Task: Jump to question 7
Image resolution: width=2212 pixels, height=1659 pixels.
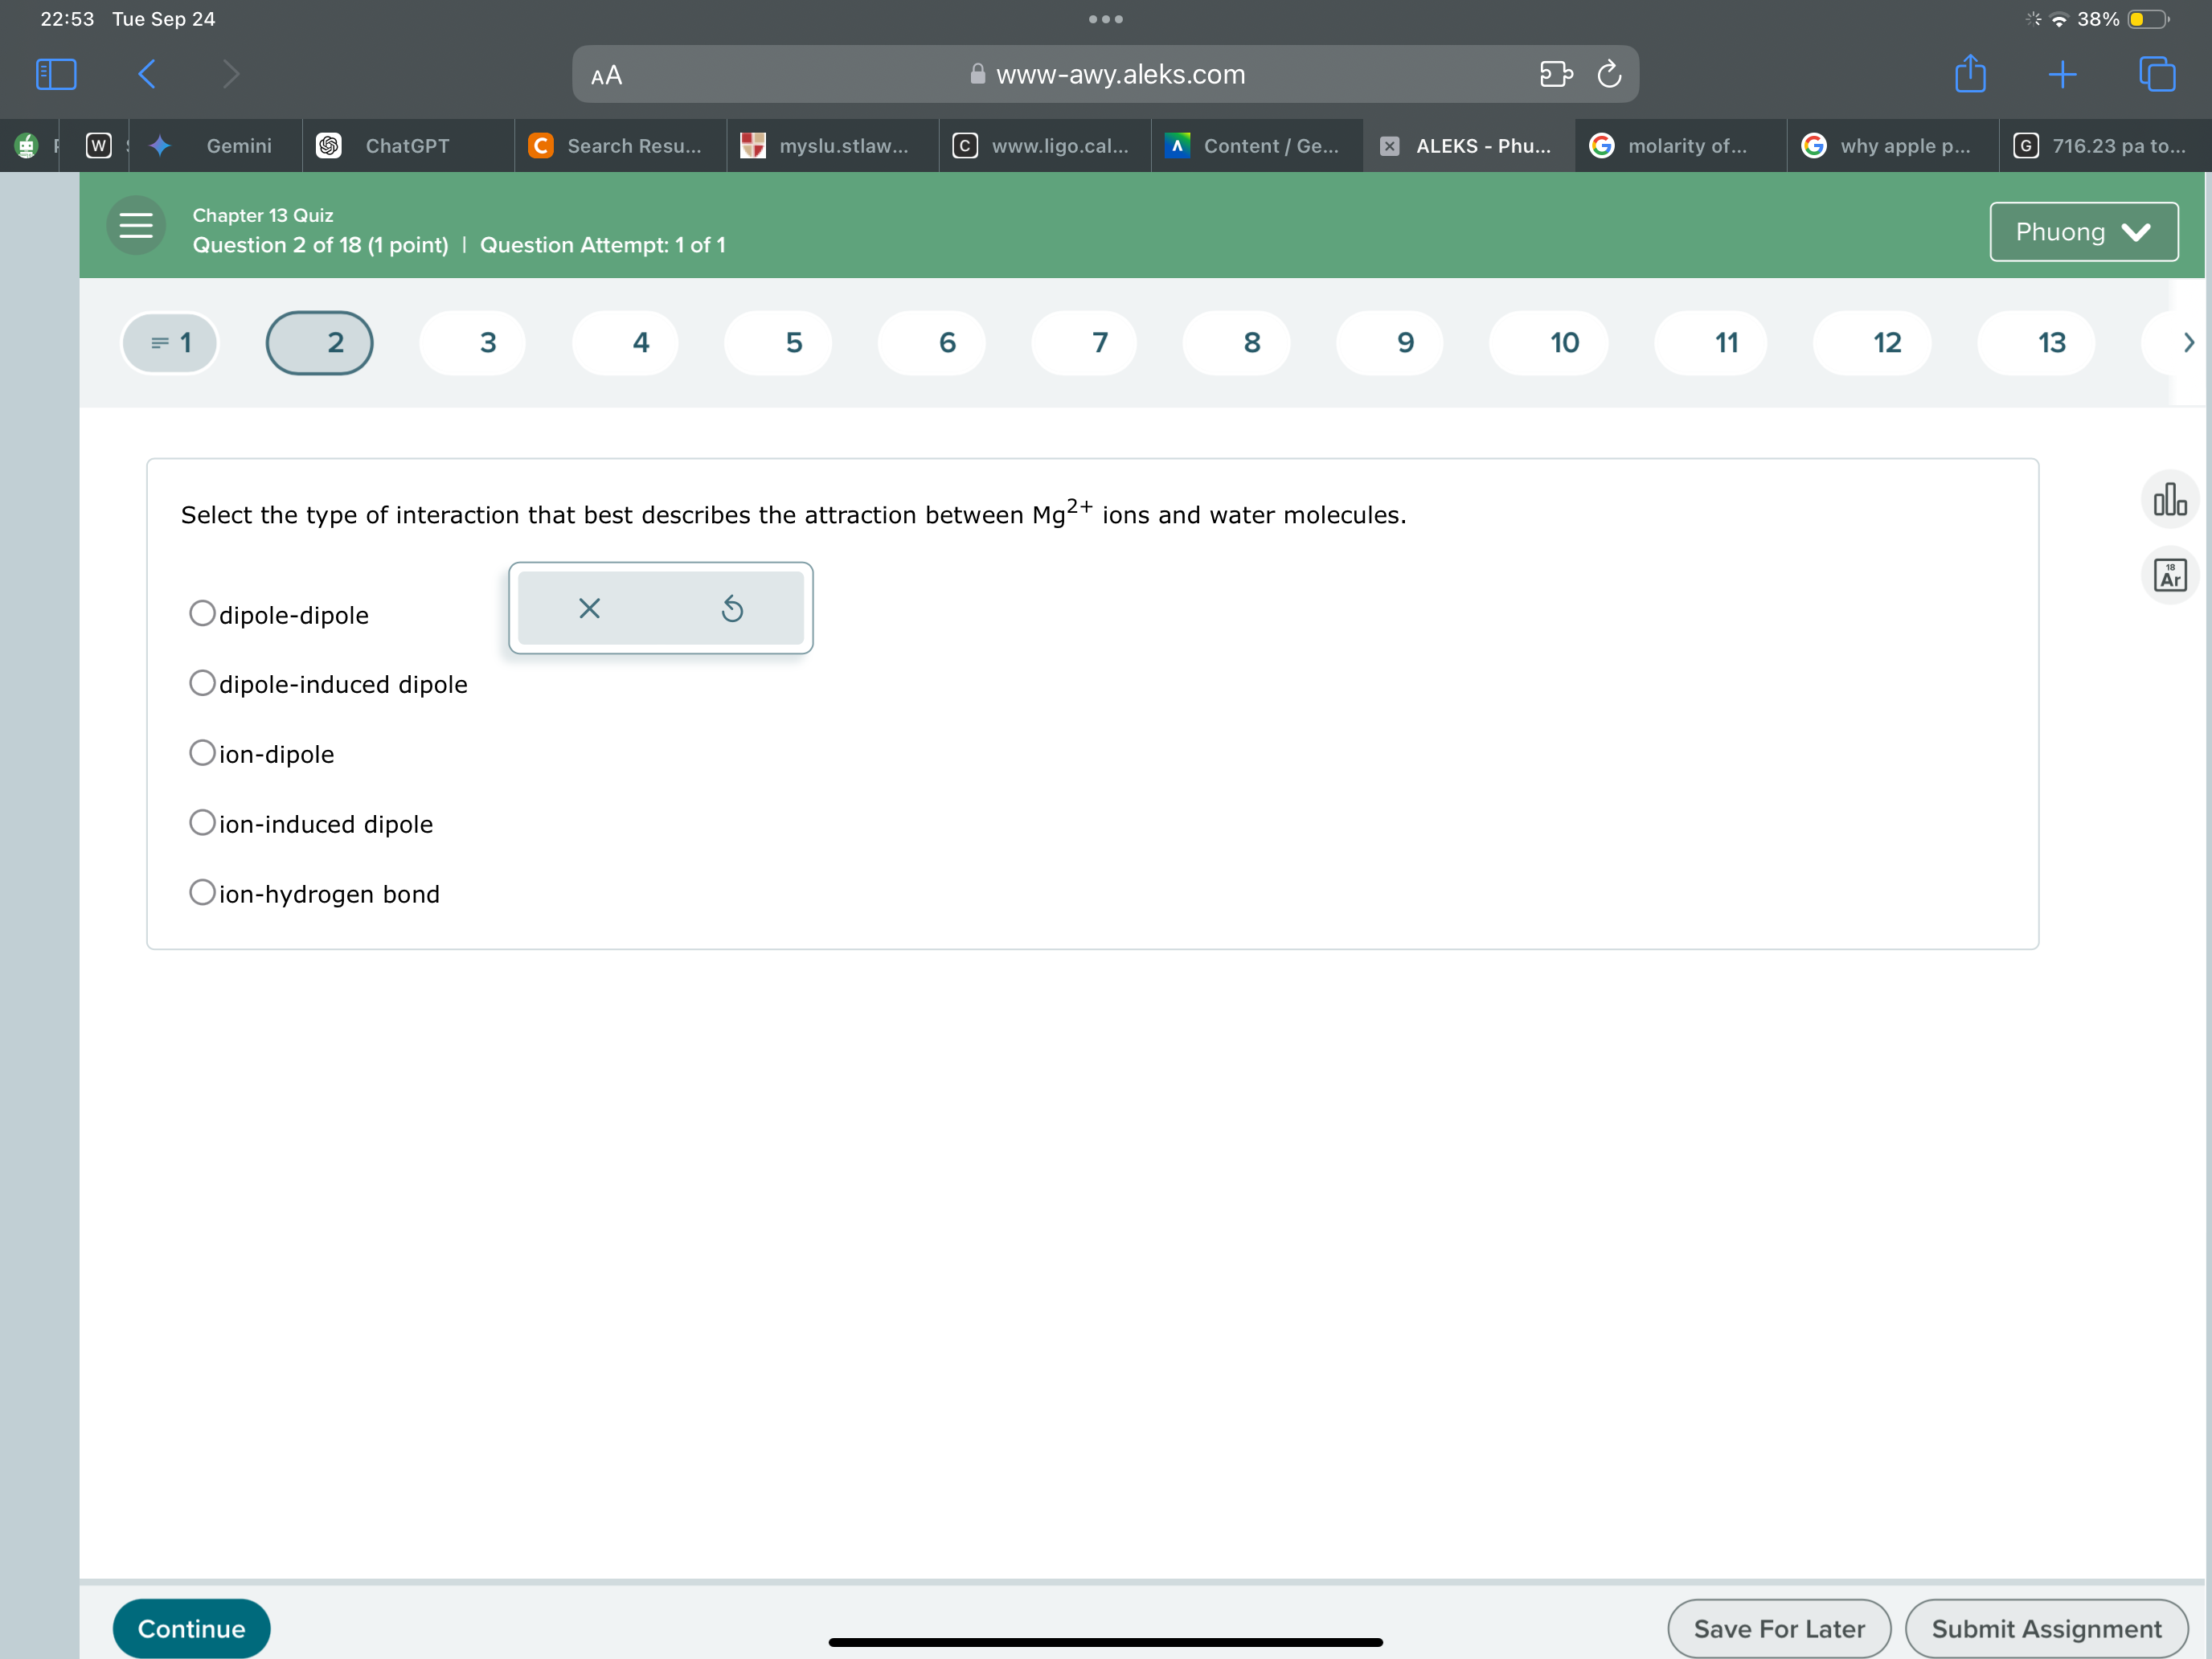Action: point(1099,343)
